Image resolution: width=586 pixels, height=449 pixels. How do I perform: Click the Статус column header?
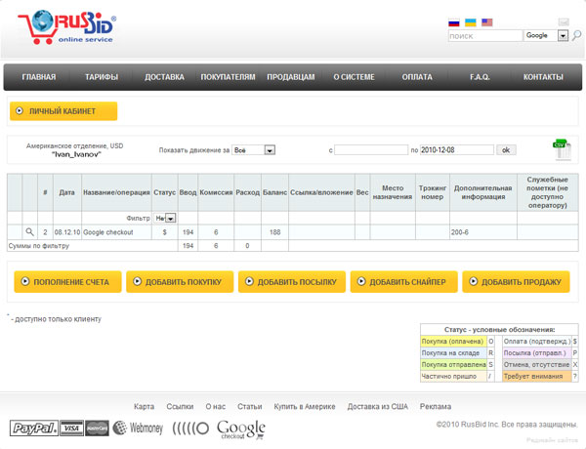click(164, 192)
